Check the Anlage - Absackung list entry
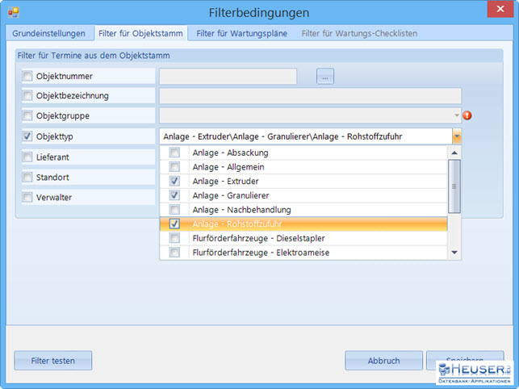This screenshot has width=519, height=389. click(x=174, y=153)
